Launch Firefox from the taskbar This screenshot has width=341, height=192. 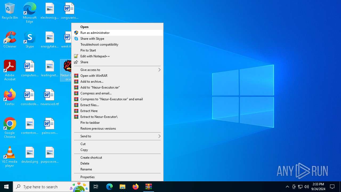pos(136,187)
